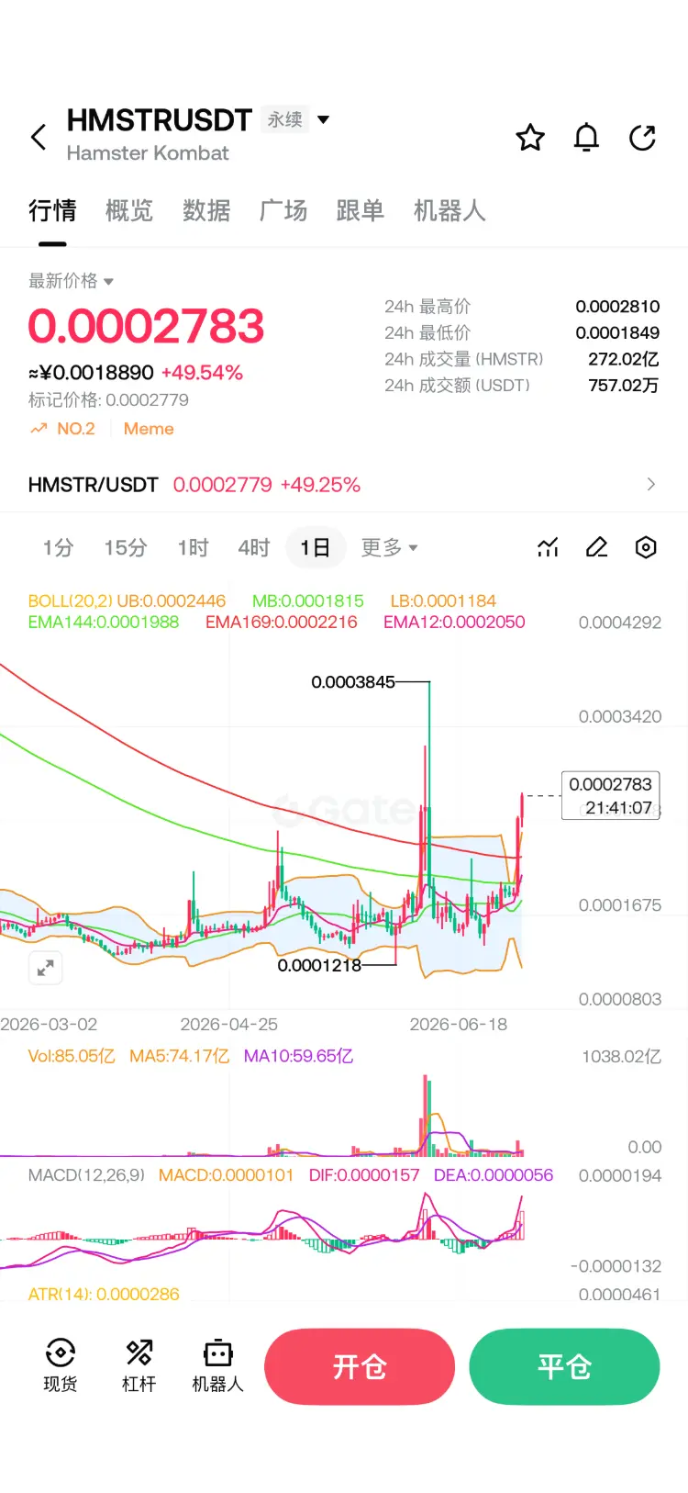The width and height of the screenshot is (688, 1493).
Task: Expand the 最新价格 price type dropdown
Action: pos(109,282)
